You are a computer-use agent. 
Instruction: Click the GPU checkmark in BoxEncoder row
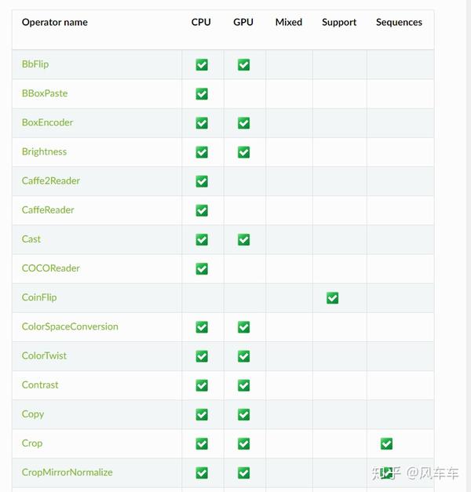(x=243, y=123)
